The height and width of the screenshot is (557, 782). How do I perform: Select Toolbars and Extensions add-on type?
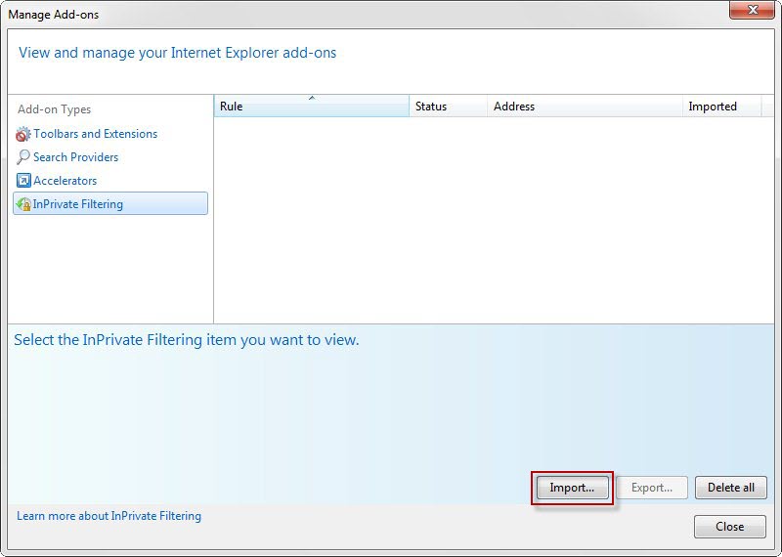(95, 134)
